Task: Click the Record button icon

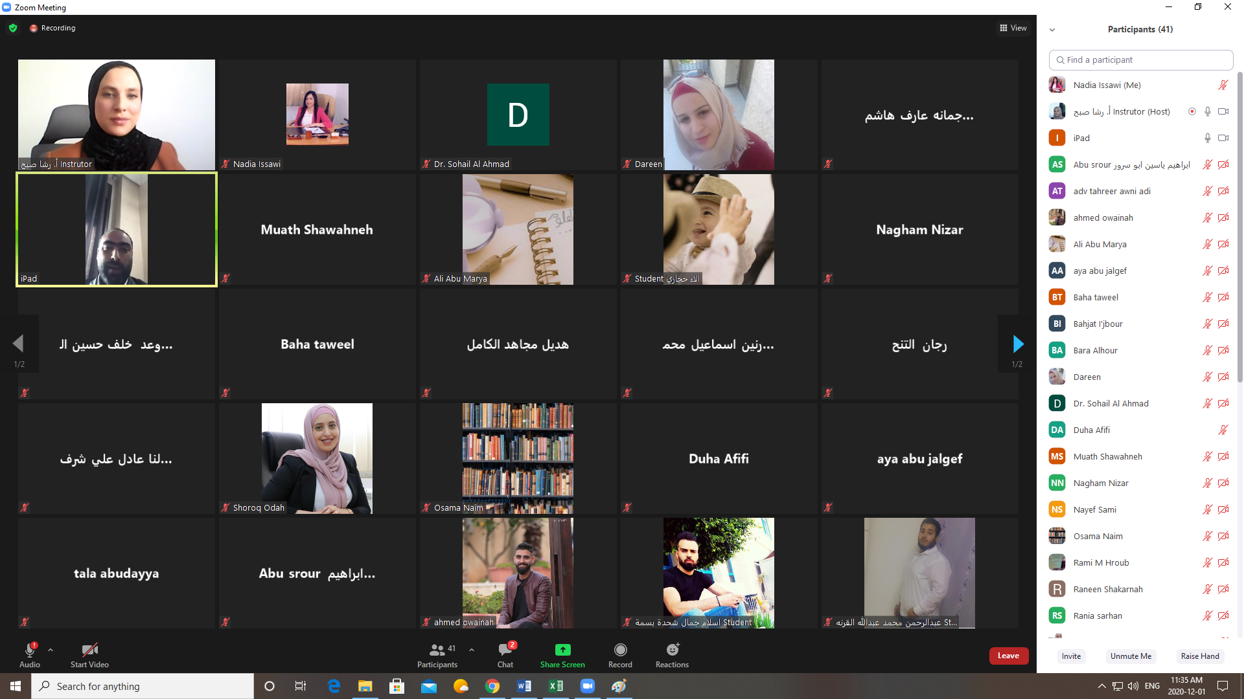Action: (620, 649)
